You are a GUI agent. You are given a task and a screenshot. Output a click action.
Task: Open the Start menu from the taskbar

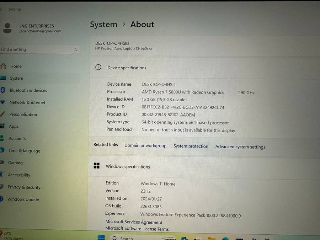[x=101, y=237]
